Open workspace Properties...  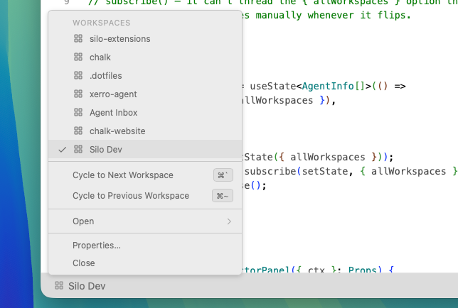pos(145,246)
